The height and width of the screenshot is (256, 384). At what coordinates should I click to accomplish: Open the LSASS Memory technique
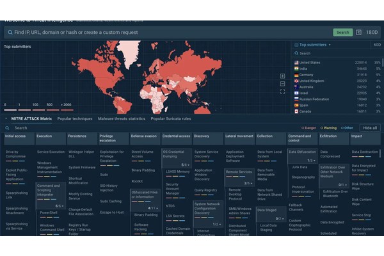click(177, 172)
